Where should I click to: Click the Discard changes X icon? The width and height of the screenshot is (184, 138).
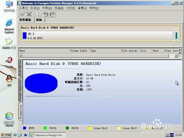coord(29,14)
